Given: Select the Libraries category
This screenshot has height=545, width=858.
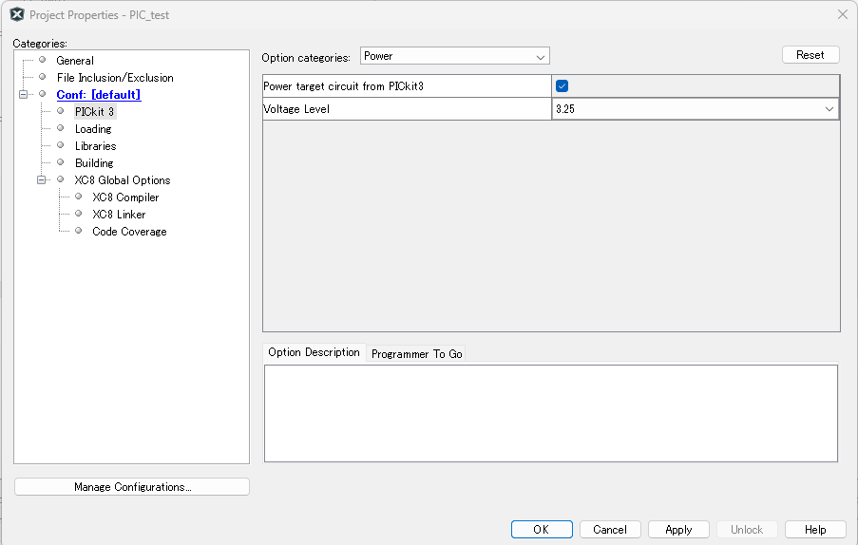Looking at the screenshot, I should (95, 146).
